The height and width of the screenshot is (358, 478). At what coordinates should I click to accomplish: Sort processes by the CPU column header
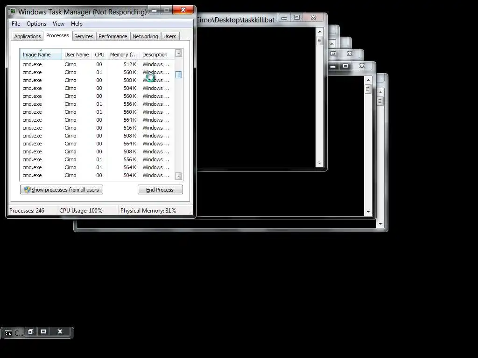point(99,55)
